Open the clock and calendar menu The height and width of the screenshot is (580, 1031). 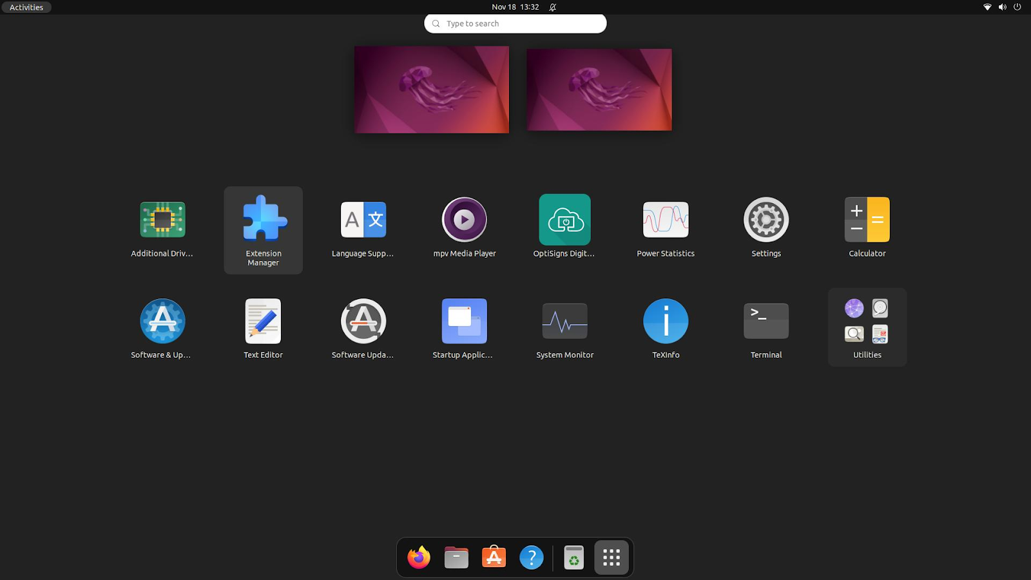(515, 7)
